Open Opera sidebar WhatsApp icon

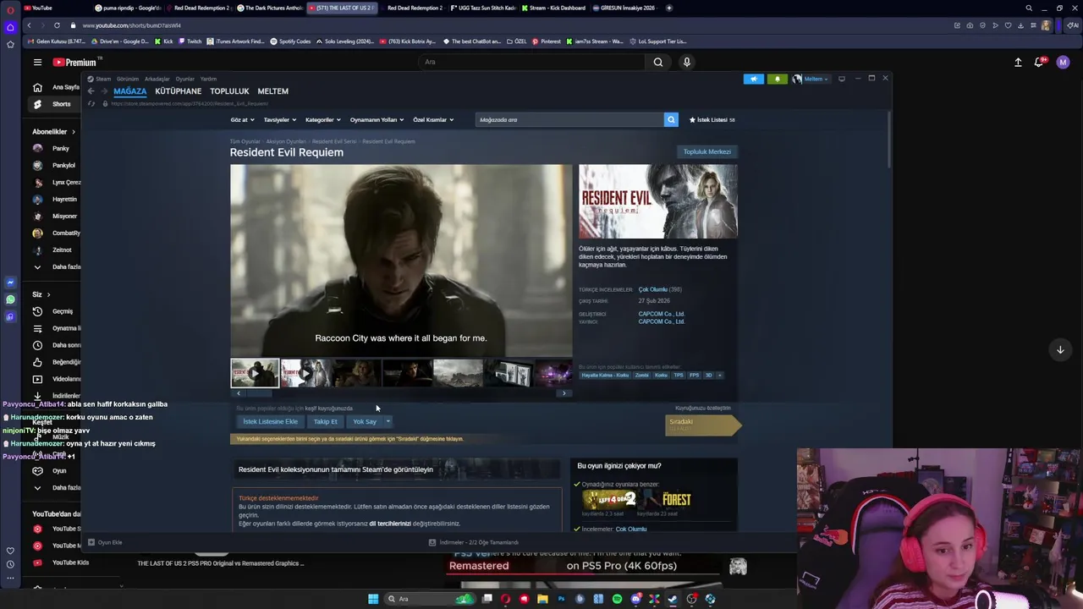[10, 299]
